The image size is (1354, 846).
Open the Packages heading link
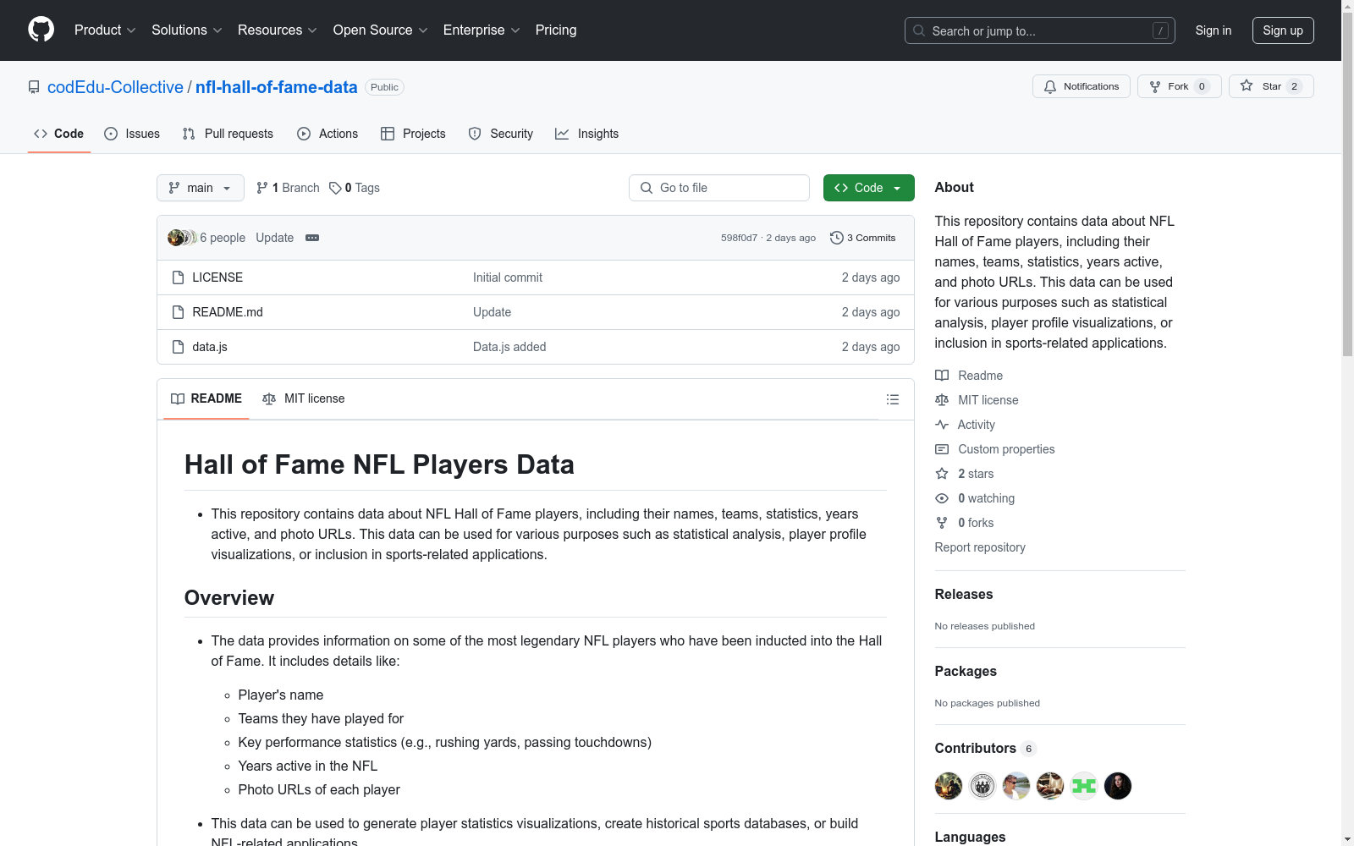pos(966,671)
